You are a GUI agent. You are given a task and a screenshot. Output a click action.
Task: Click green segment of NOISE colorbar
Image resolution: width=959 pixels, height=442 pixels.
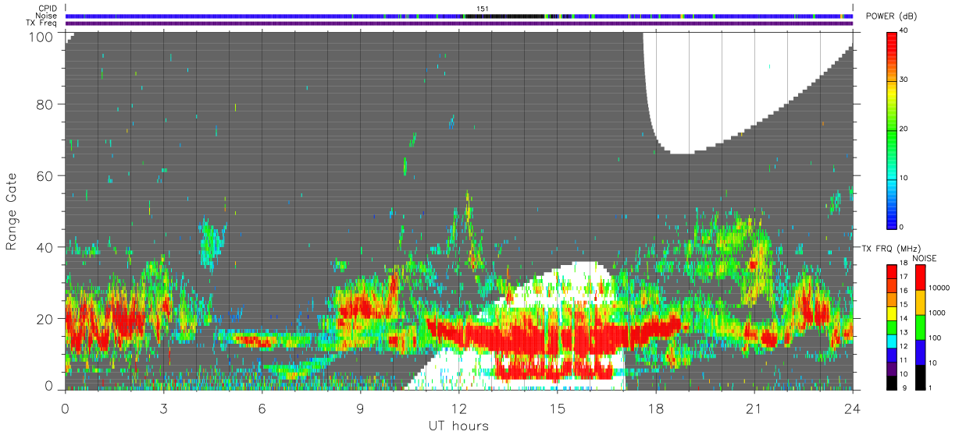(921, 327)
